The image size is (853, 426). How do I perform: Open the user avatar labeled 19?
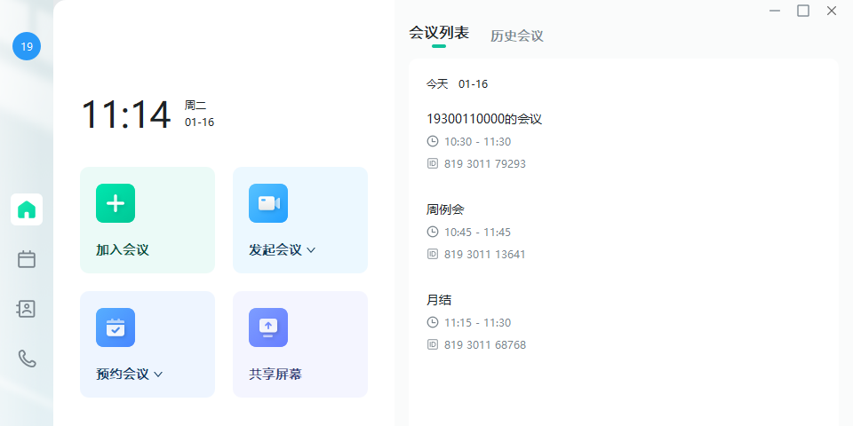pyautogui.click(x=27, y=46)
